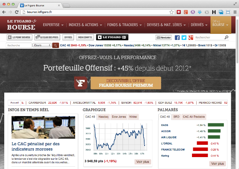Click the traders news photo
239x169 pixels.
point(43,127)
